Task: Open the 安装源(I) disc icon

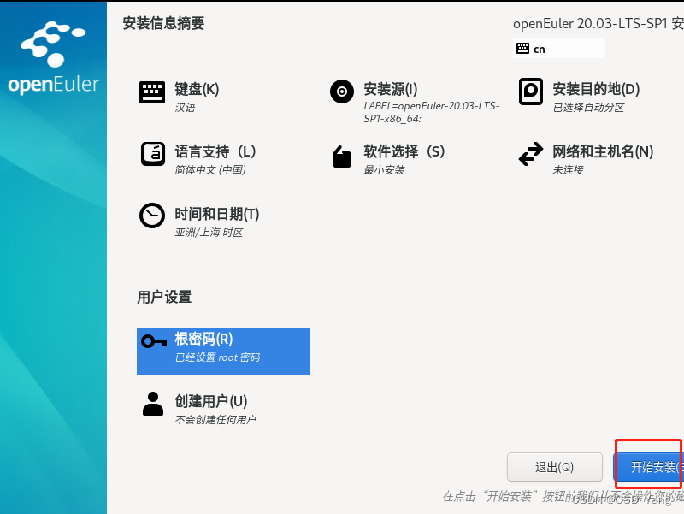Action: pos(341,92)
